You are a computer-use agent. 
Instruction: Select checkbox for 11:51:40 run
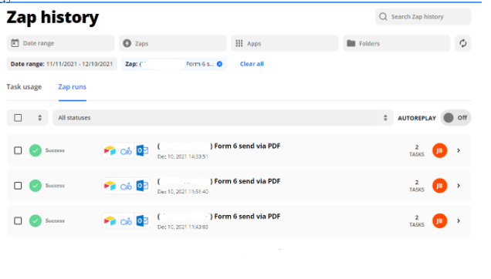18,186
